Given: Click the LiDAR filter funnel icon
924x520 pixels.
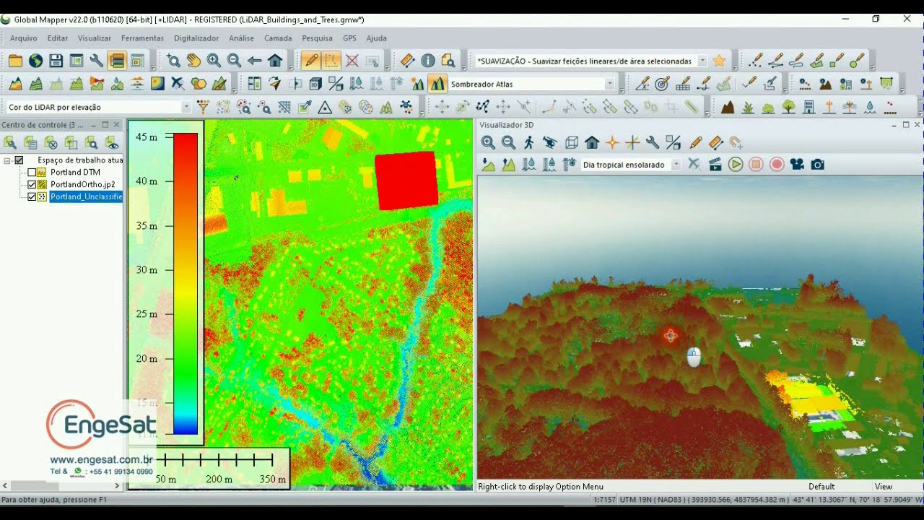Looking at the screenshot, I should click(203, 107).
